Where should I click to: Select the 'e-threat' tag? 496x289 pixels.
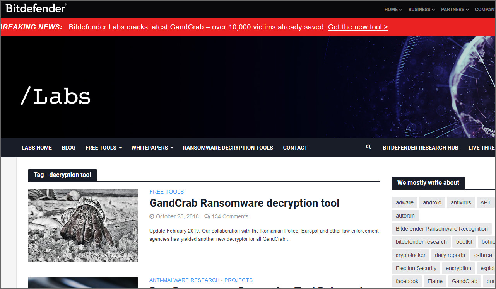pyautogui.click(x=484, y=255)
